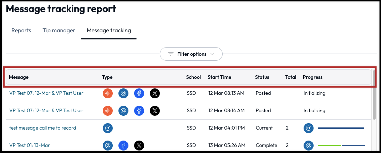Click Facebook icon in VP Test 01 row
The height and width of the screenshot is (153, 381).
123,146
